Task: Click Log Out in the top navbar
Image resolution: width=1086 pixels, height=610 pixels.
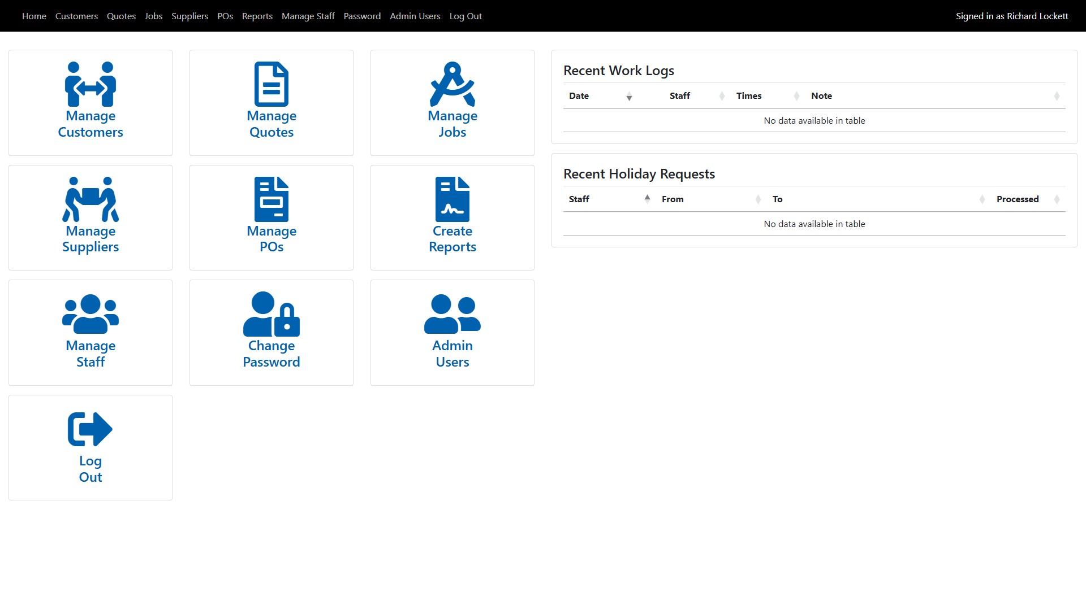Action: pyautogui.click(x=466, y=16)
